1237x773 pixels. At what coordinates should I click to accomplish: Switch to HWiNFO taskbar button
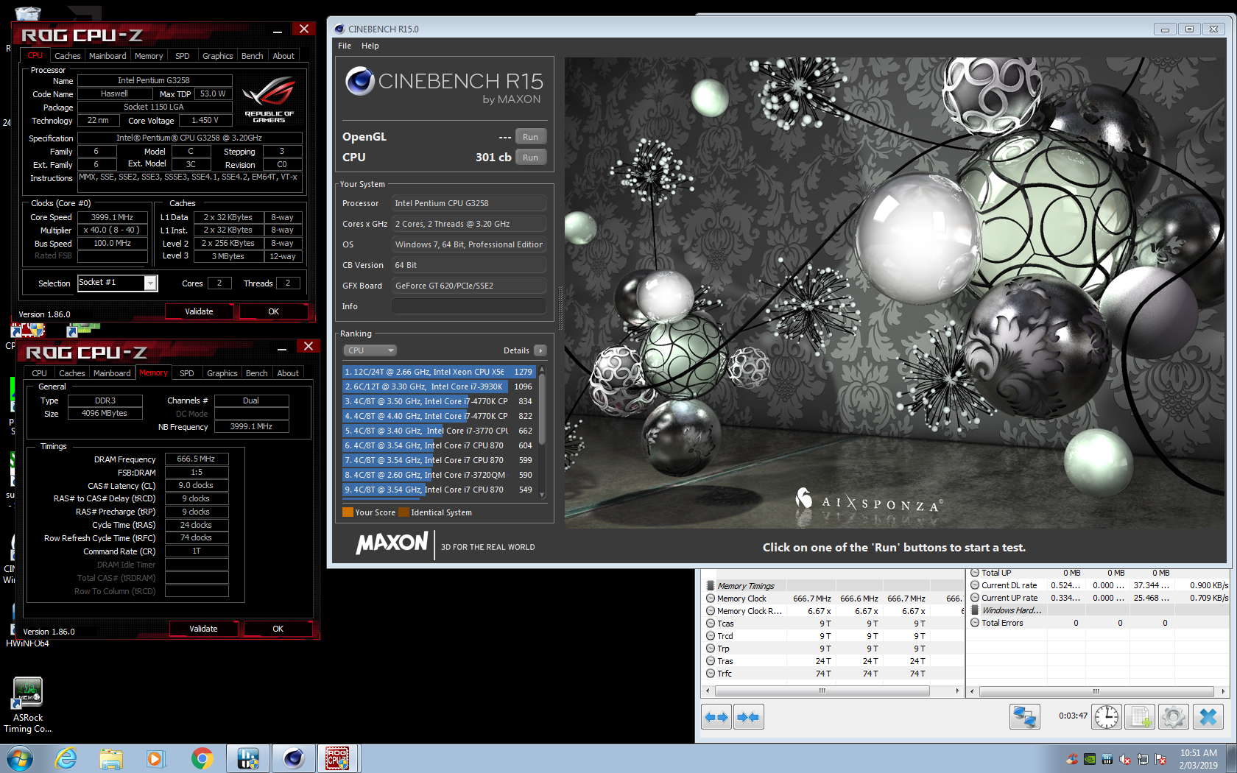coord(247,758)
